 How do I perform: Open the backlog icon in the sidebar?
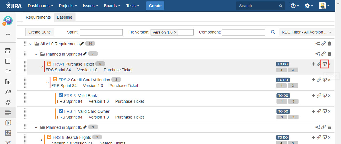[x=8, y=51]
